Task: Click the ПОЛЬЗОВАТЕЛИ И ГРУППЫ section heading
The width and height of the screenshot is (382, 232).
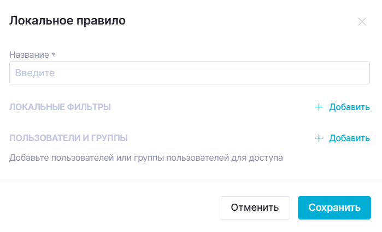Action: pyautogui.click(x=69, y=138)
